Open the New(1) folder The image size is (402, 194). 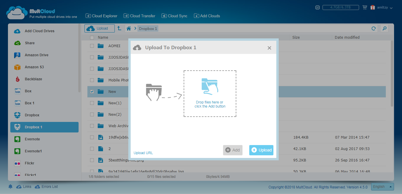click(115, 103)
